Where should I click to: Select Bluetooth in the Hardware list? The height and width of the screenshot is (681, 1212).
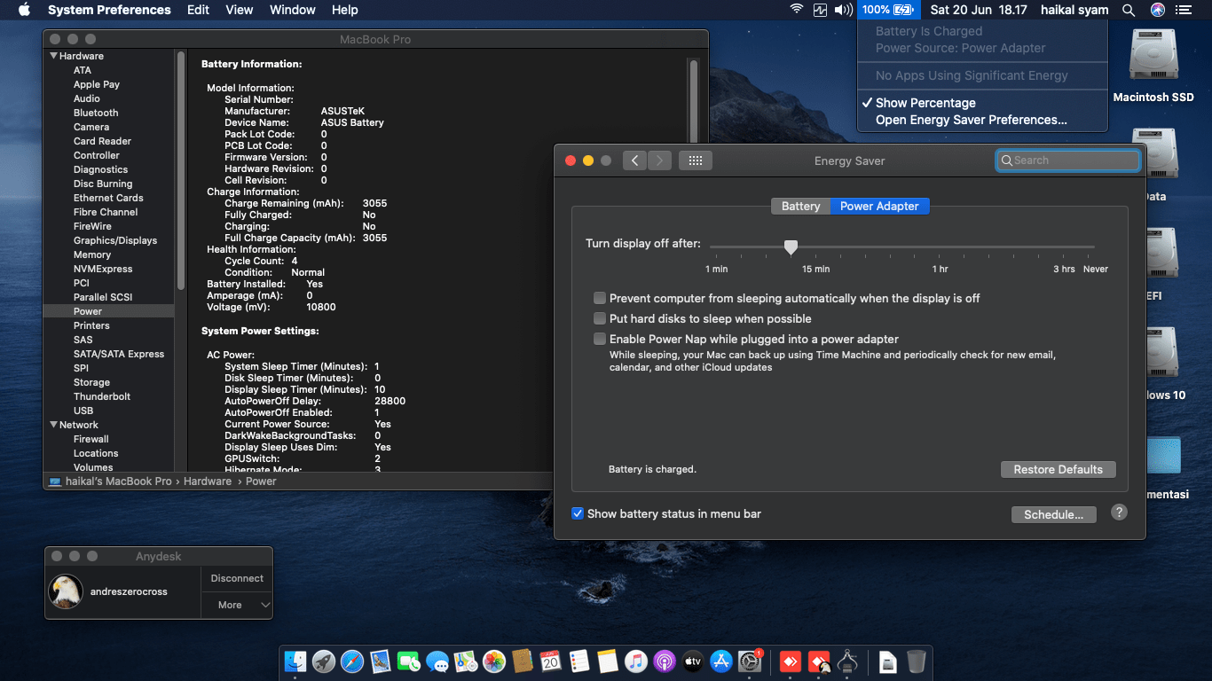coord(96,113)
